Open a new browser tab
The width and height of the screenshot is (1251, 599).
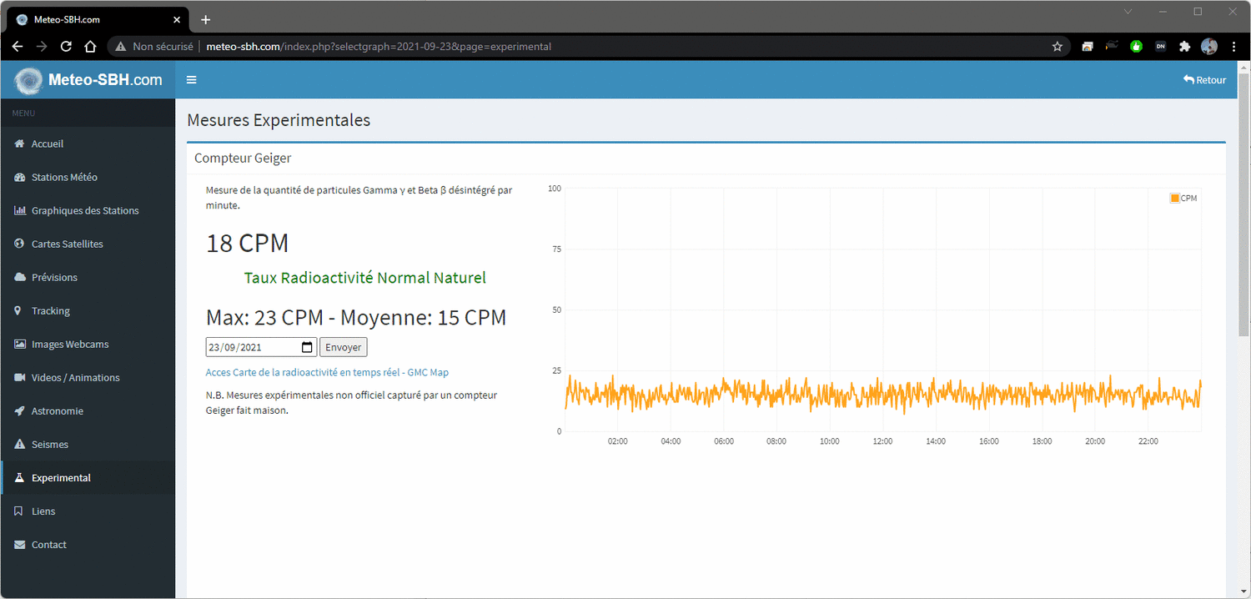[x=206, y=19]
